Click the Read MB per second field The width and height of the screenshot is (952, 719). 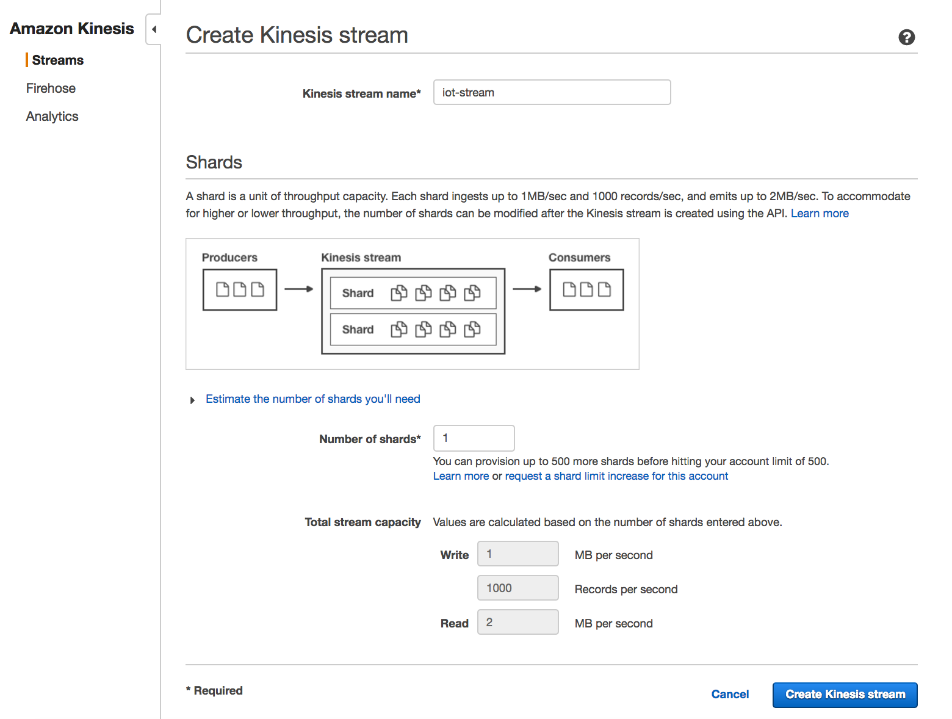pos(517,622)
